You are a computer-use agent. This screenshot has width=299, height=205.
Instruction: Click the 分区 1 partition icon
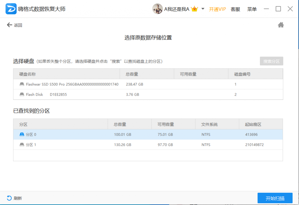click(x=22, y=145)
